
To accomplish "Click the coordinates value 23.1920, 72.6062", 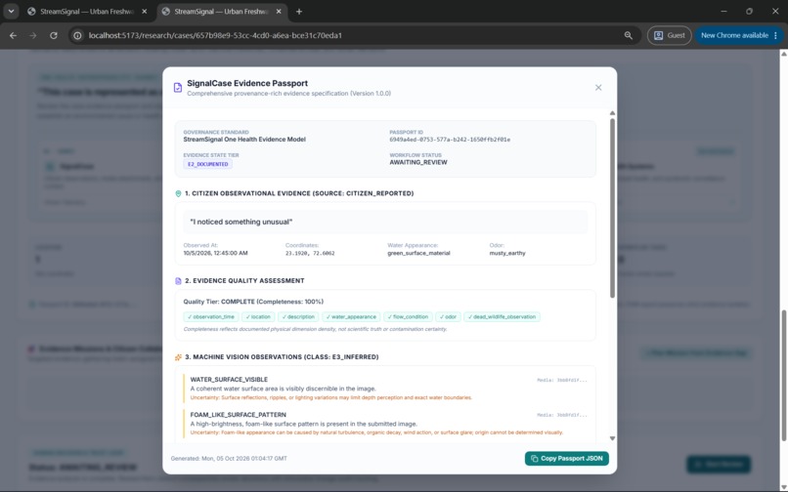I will (310, 254).
